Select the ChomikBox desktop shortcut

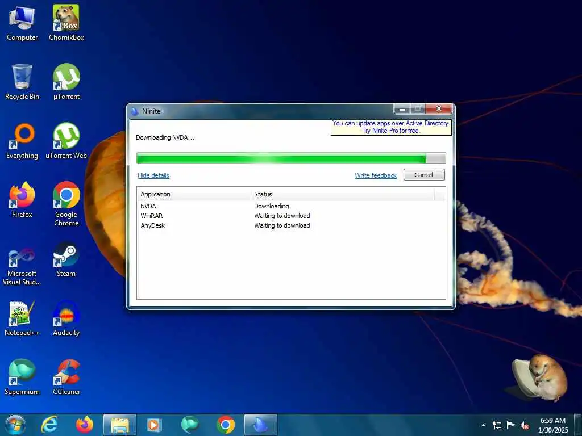tap(66, 23)
